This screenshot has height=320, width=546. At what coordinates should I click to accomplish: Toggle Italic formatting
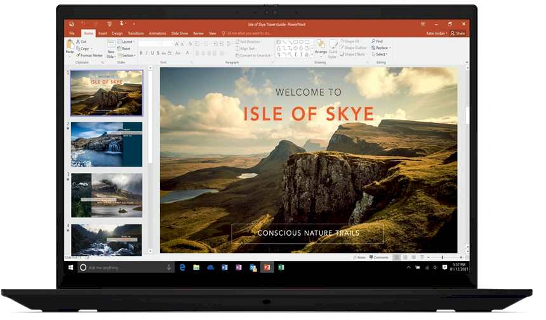pyautogui.click(x=147, y=53)
